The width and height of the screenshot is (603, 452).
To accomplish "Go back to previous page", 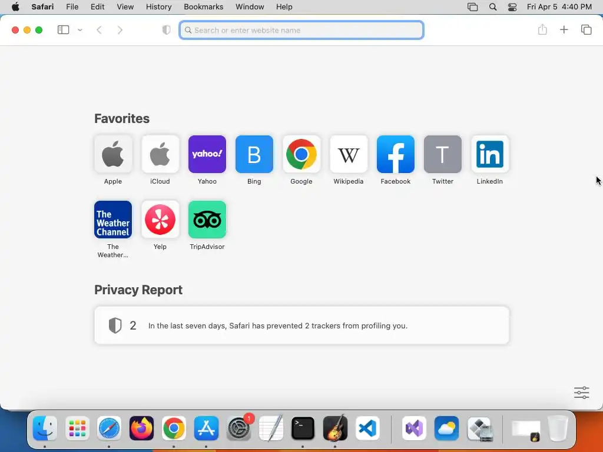I will [x=99, y=30].
